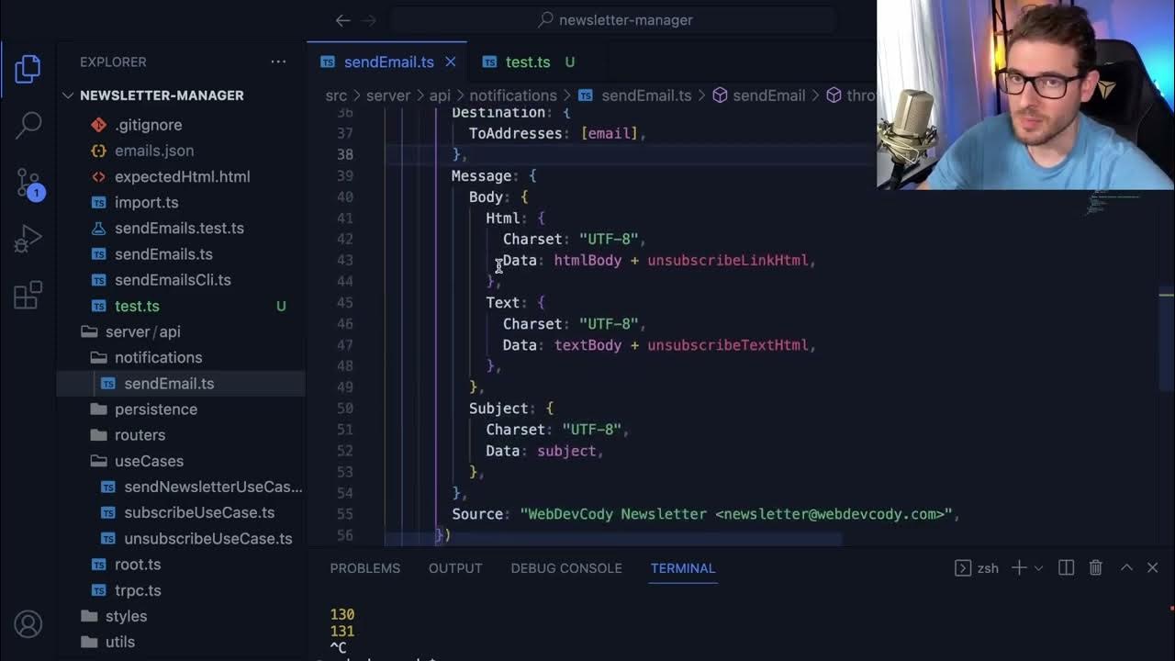Open the DEBUG CONSOLE tab

click(566, 568)
